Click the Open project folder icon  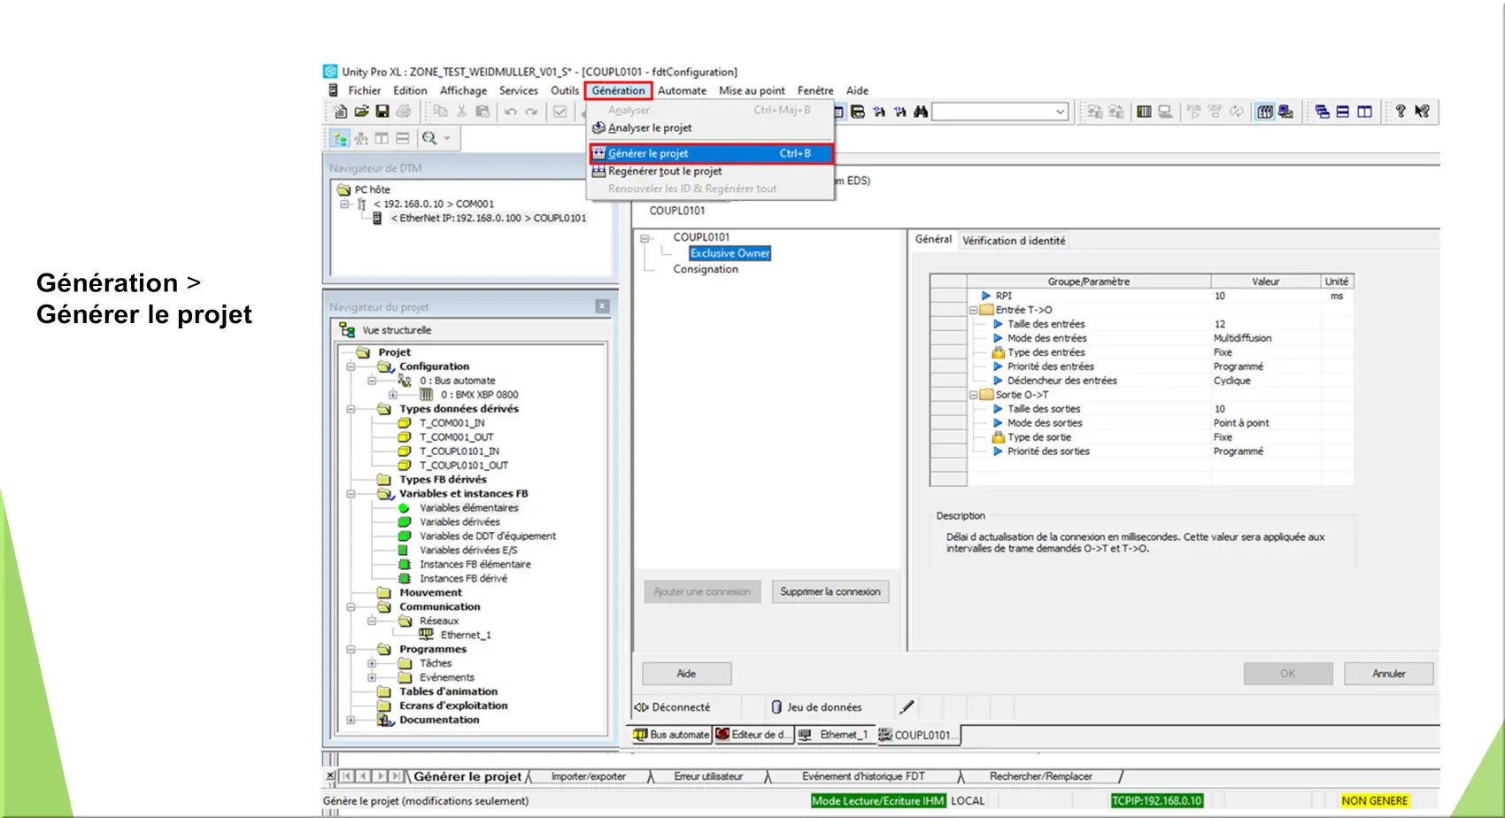[x=361, y=112]
